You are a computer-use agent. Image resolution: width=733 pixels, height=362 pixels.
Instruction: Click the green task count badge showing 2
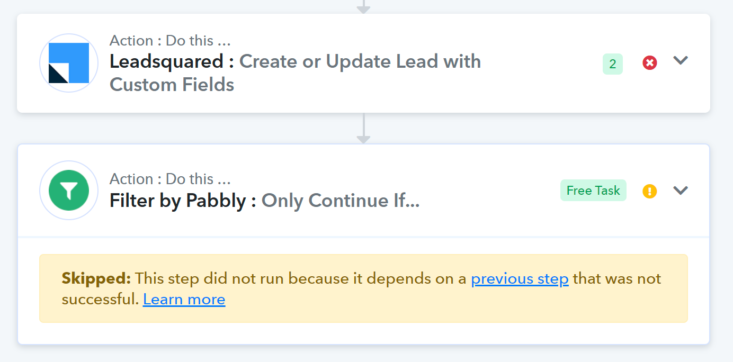tap(613, 64)
